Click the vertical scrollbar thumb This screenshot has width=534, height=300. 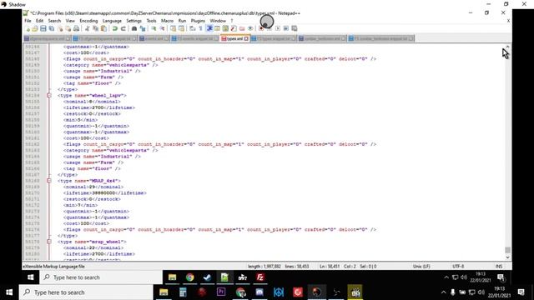tap(507, 250)
